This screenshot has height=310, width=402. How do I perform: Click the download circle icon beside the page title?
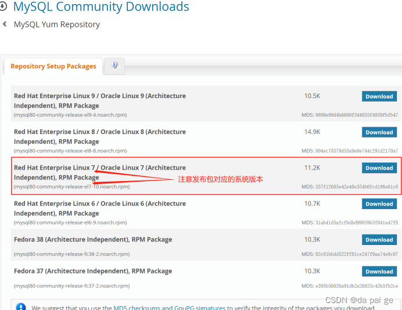(x=3, y=6)
